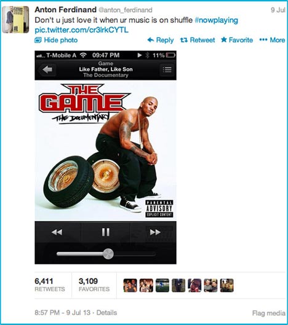Open the More options menu
Screen dimensions: 288x325
[272, 40]
